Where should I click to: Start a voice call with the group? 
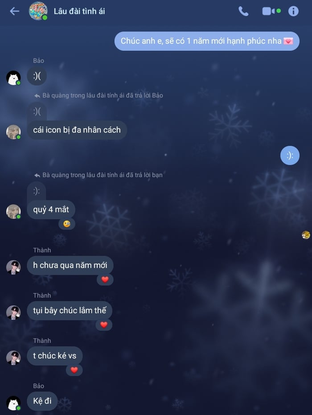pos(243,11)
